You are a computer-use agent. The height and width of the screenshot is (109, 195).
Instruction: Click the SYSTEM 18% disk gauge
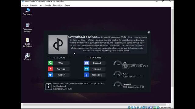tap(118, 84)
